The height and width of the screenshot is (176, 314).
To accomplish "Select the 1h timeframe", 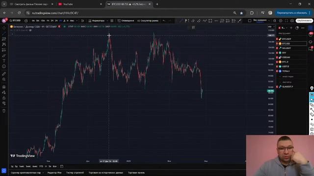I will (48, 21).
